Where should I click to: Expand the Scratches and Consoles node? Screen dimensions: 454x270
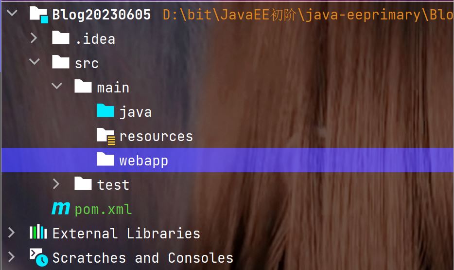click(12, 257)
